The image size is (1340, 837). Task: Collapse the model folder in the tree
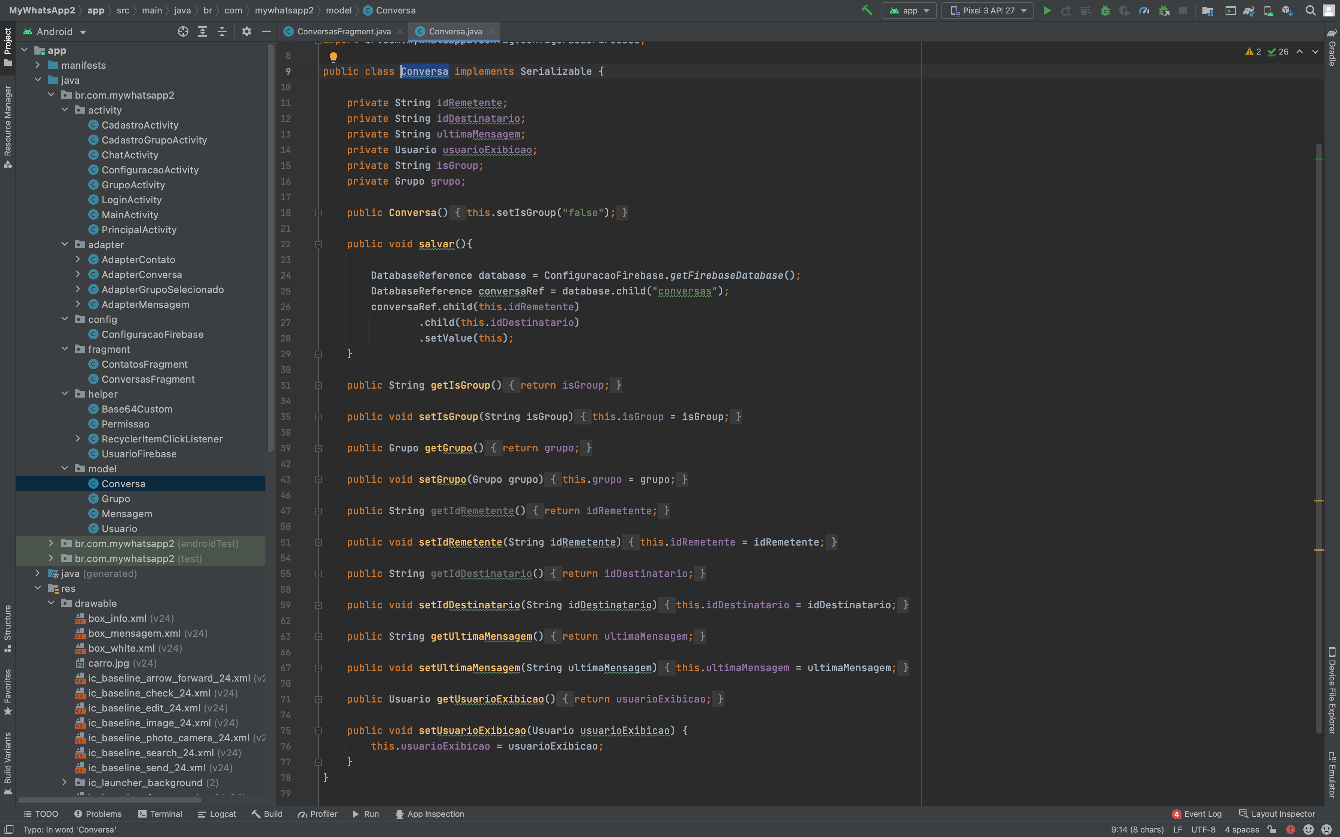pos(65,468)
